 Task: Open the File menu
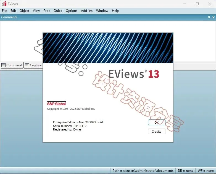pyautogui.click(x=4, y=11)
